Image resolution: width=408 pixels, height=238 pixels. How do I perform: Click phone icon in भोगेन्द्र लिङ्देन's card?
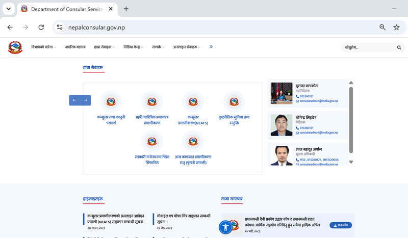[x=297, y=128]
